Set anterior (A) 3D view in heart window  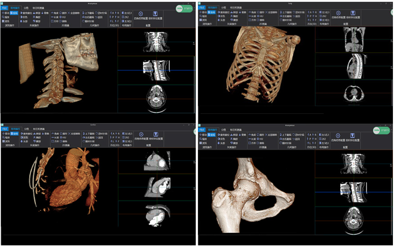[x=112, y=134]
